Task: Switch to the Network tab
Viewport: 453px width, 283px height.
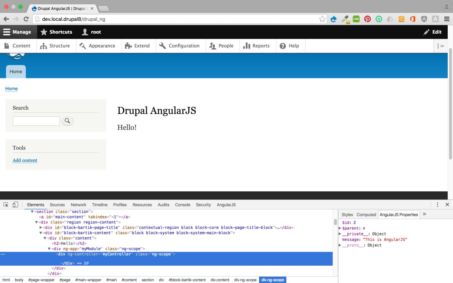Action: pyautogui.click(x=79, y=205)
